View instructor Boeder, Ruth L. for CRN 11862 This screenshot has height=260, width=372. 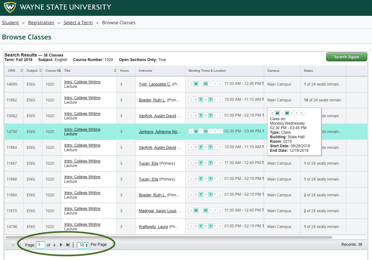click(x=152, y=100)
